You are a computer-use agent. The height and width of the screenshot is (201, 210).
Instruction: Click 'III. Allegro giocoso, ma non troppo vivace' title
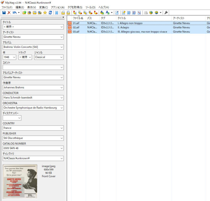coord(142,32)
